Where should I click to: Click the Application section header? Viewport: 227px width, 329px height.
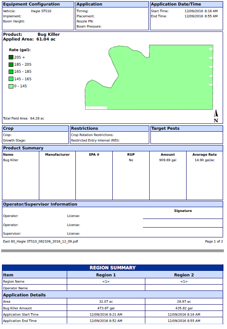pos(112,4)
